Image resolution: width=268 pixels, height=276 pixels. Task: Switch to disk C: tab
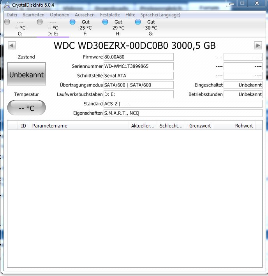[x=20, y=28]
